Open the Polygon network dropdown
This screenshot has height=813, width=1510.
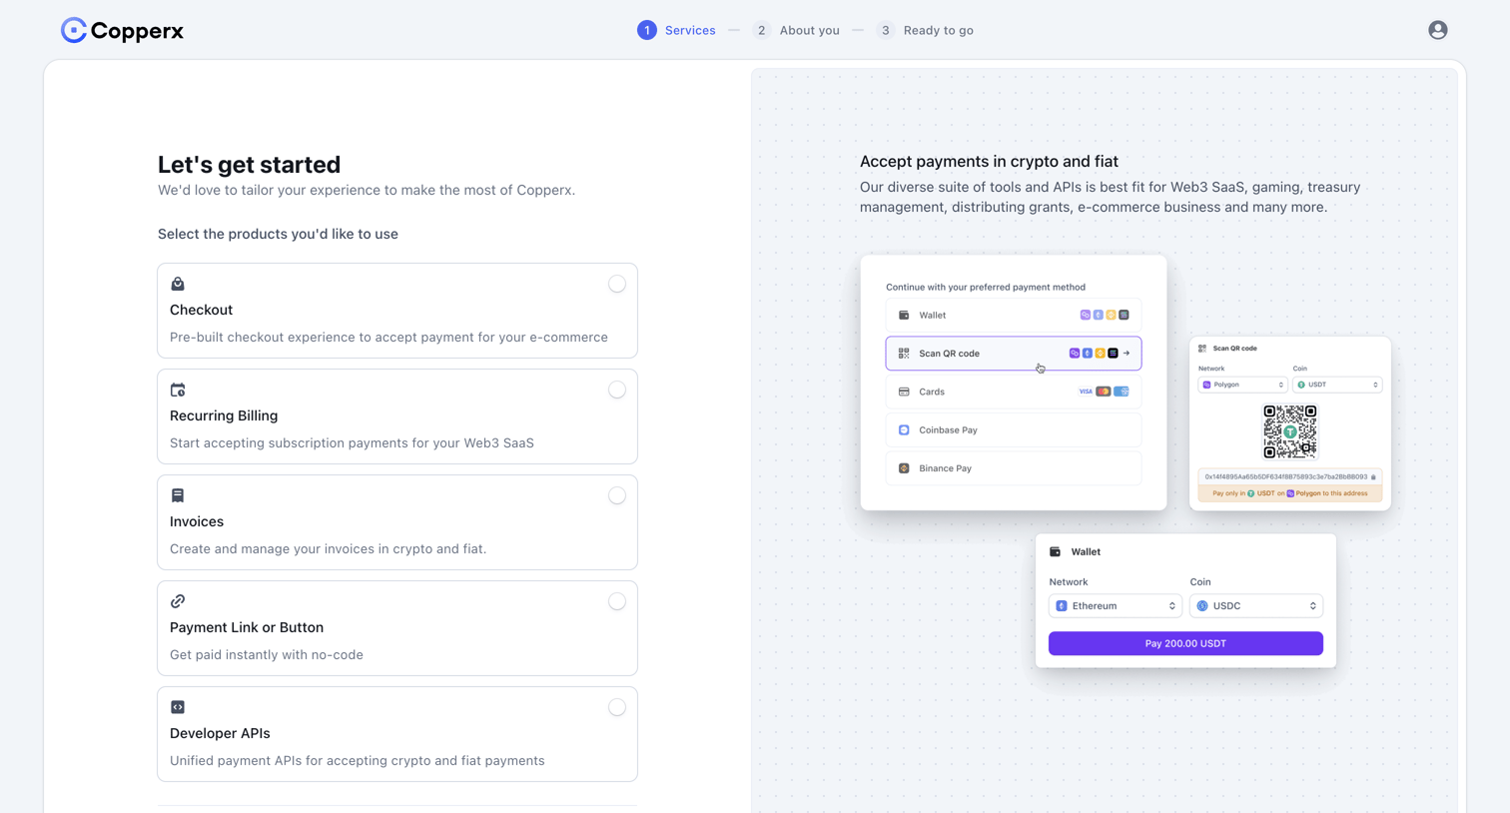pos(1242,385)
